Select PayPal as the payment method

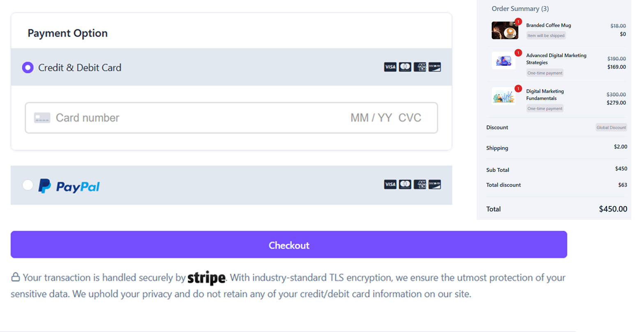click(28, 185)
